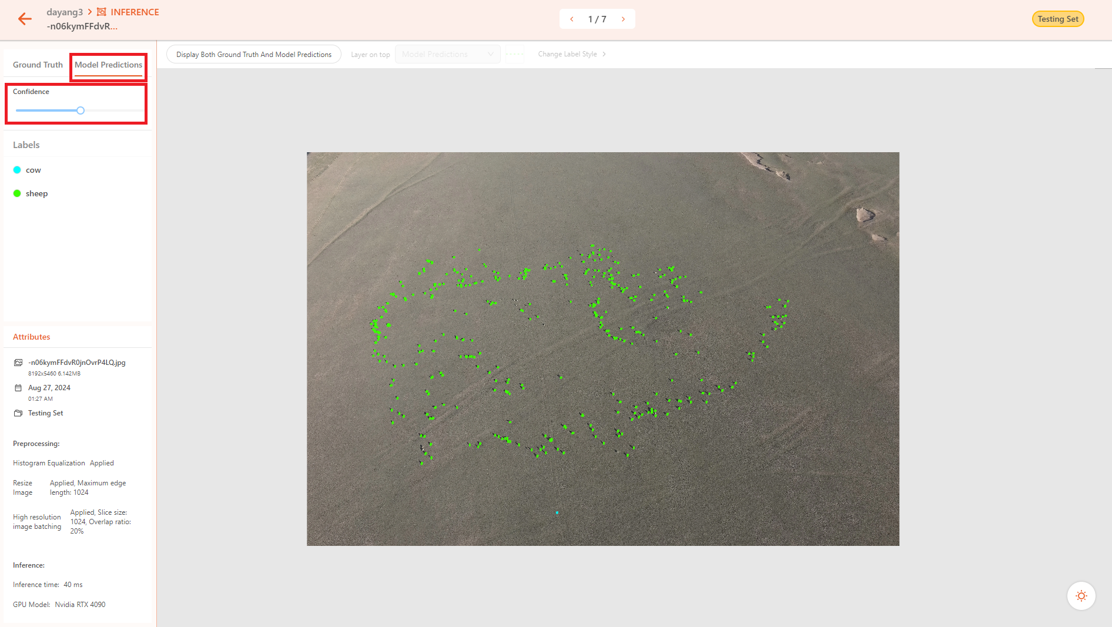
Task: Toggle Display Both Ground Truth And Model Predictions
Action: point(254,54)
